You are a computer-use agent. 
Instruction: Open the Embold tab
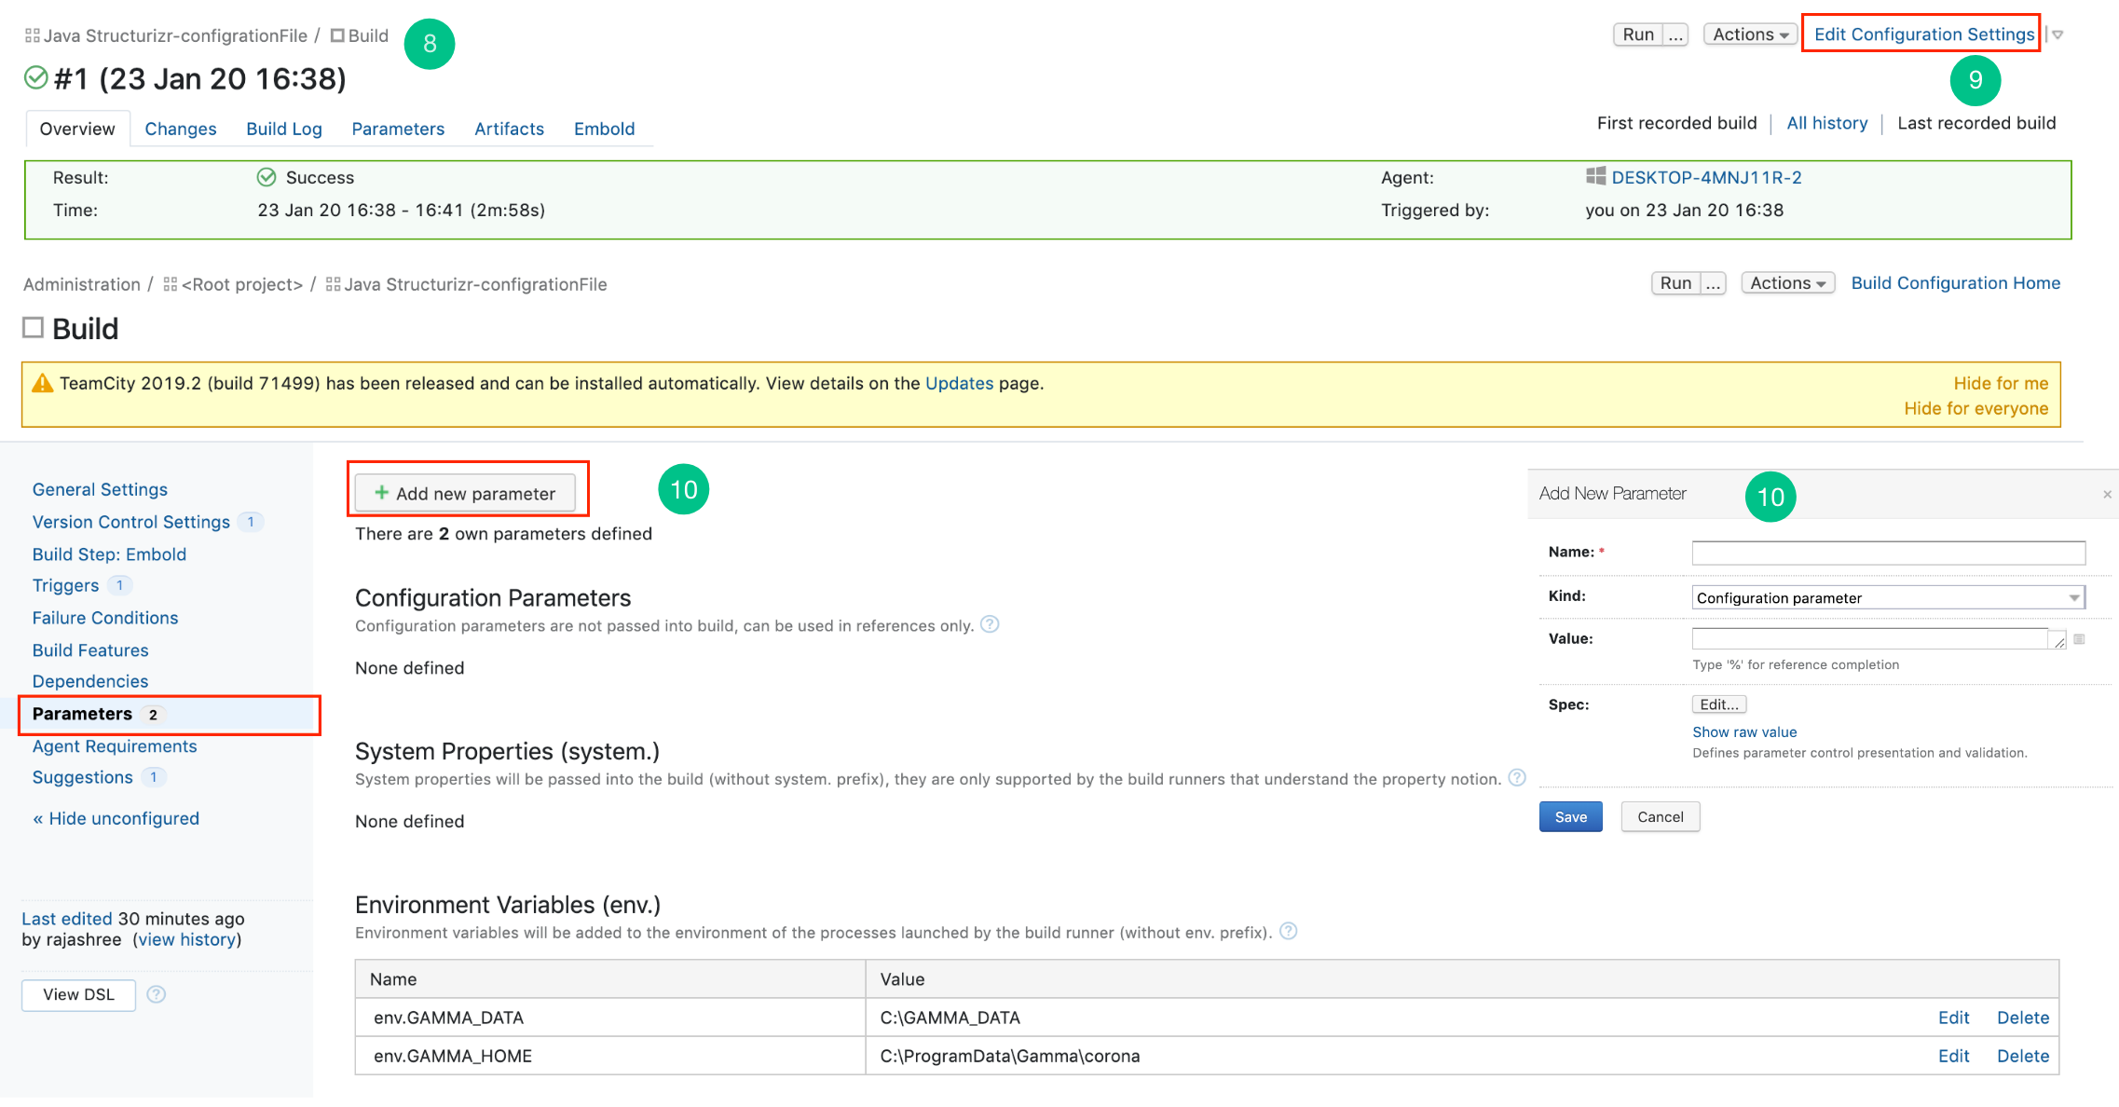click(604, 129)
